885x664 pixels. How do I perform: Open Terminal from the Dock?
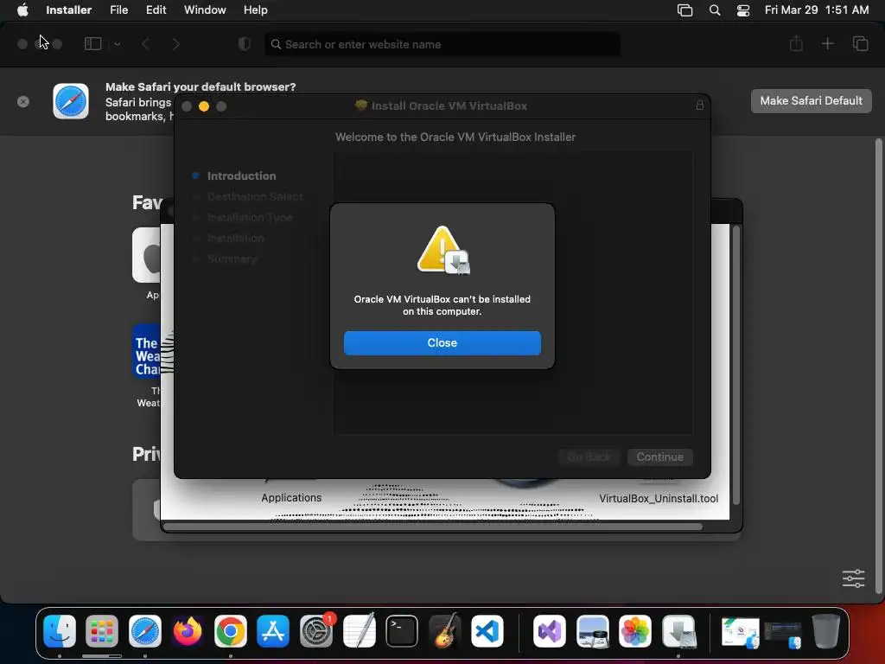[401, 630]
